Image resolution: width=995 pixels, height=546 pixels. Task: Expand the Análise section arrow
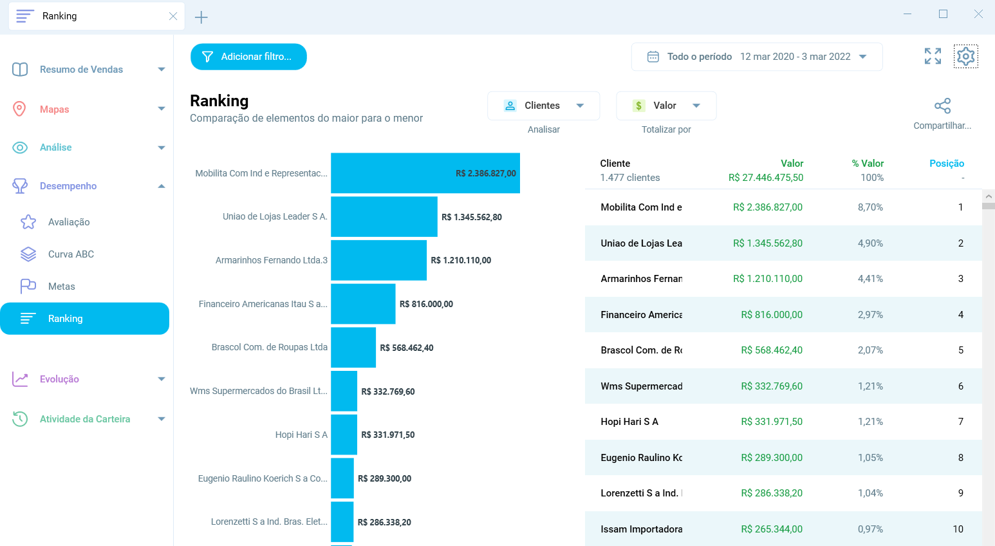[162, 147]
